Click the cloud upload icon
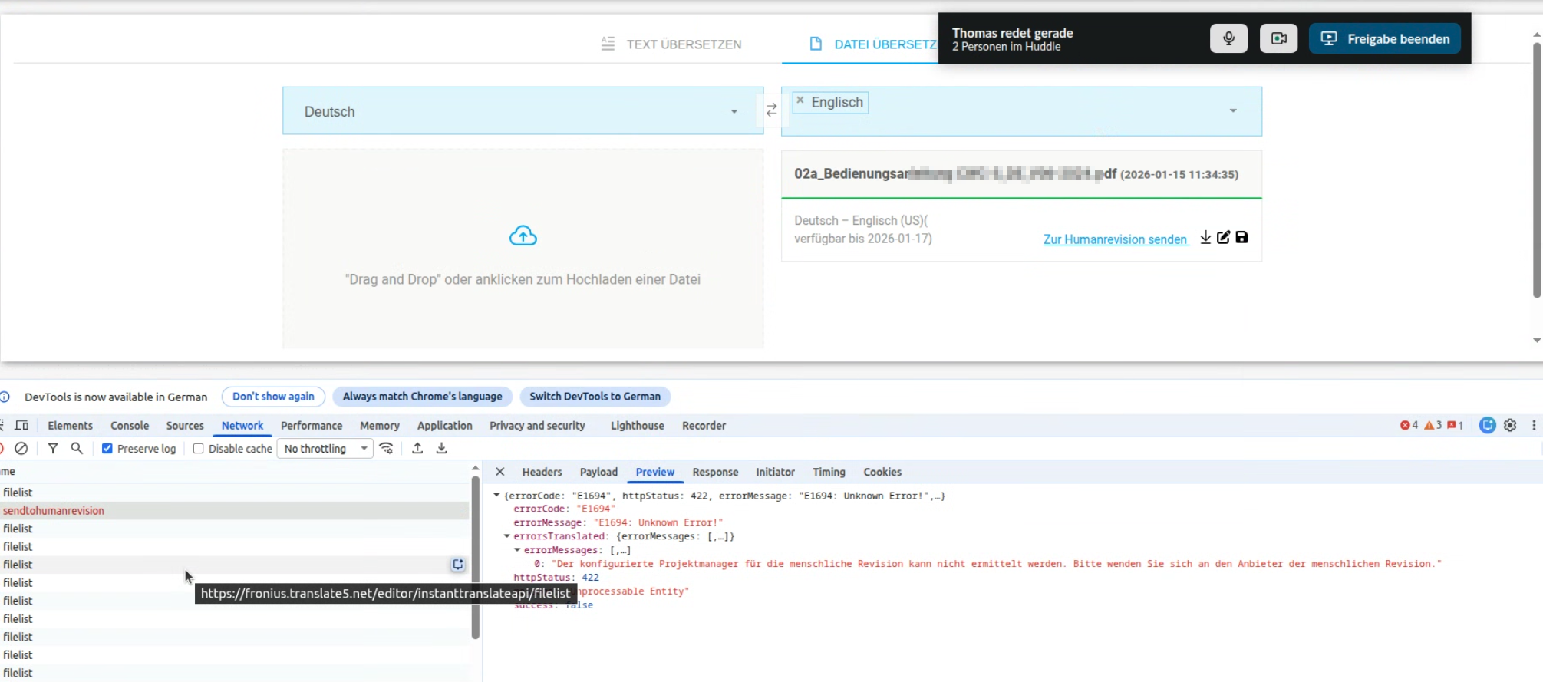 tap(523, 236)
